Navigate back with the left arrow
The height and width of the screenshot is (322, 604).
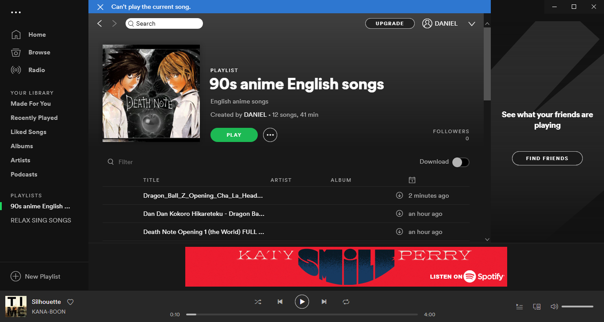99,23
